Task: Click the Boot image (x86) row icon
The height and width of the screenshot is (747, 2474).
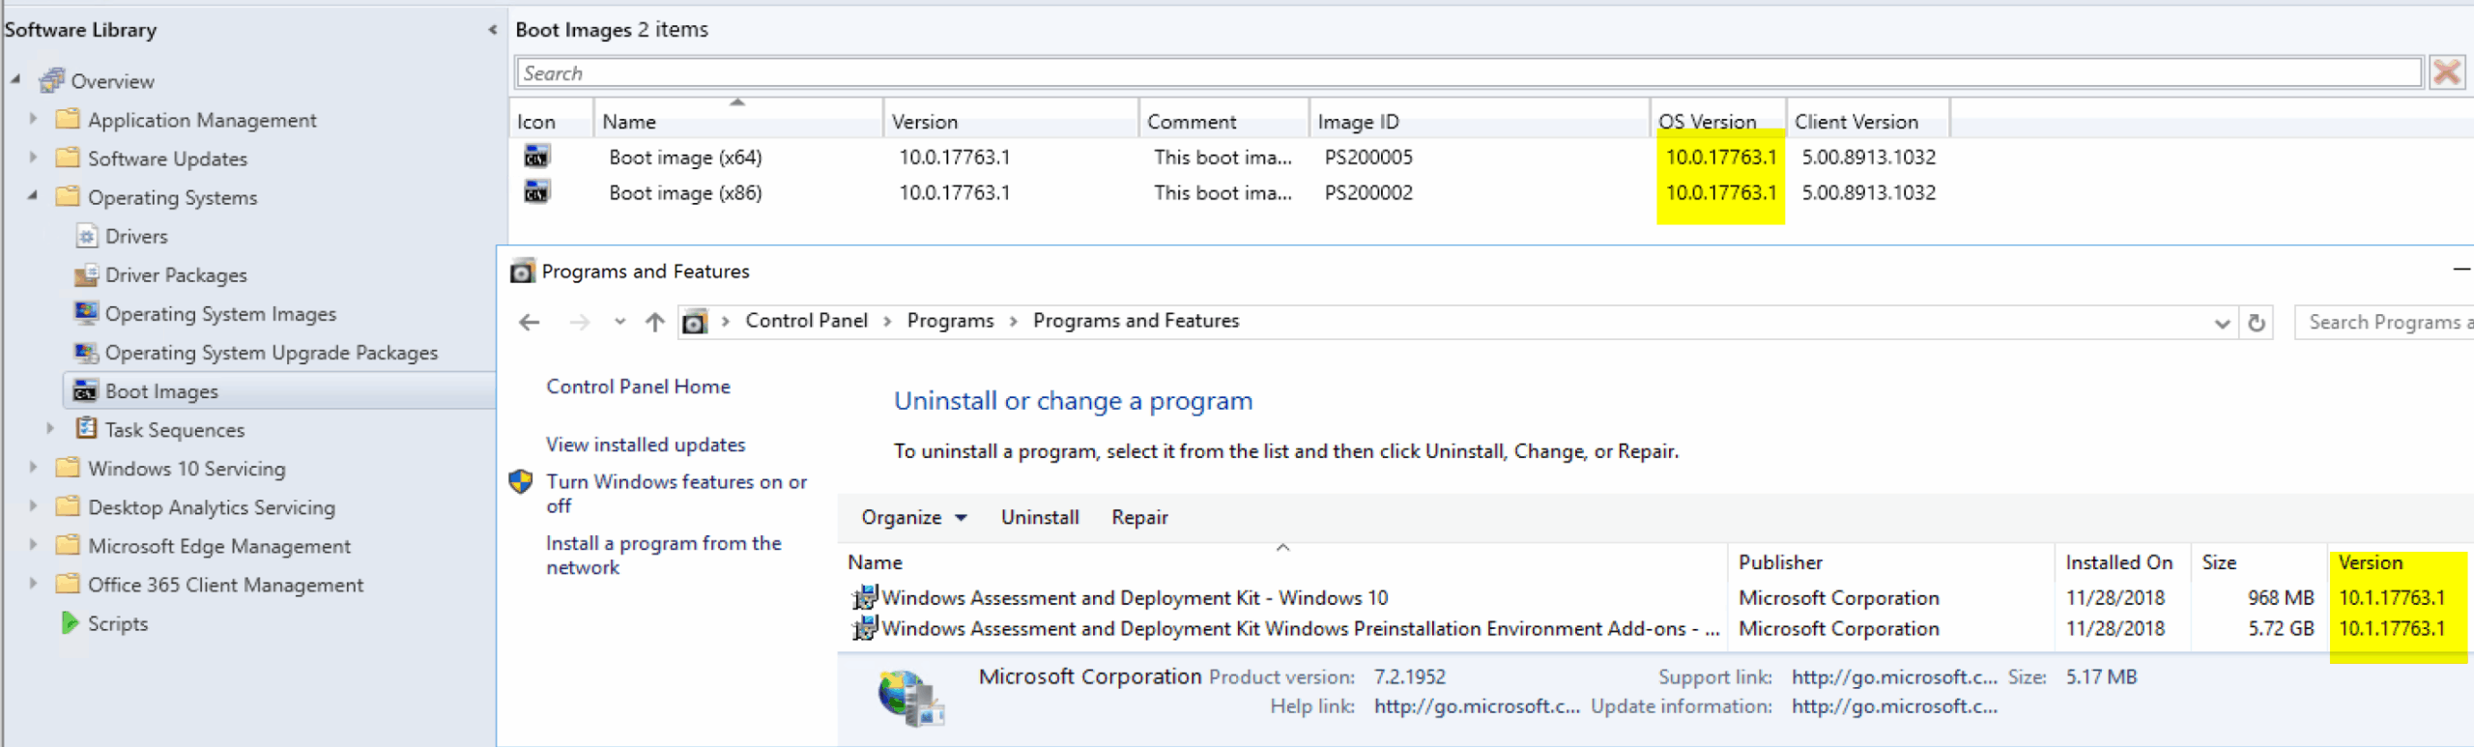Action: click(x=536, y=192)
